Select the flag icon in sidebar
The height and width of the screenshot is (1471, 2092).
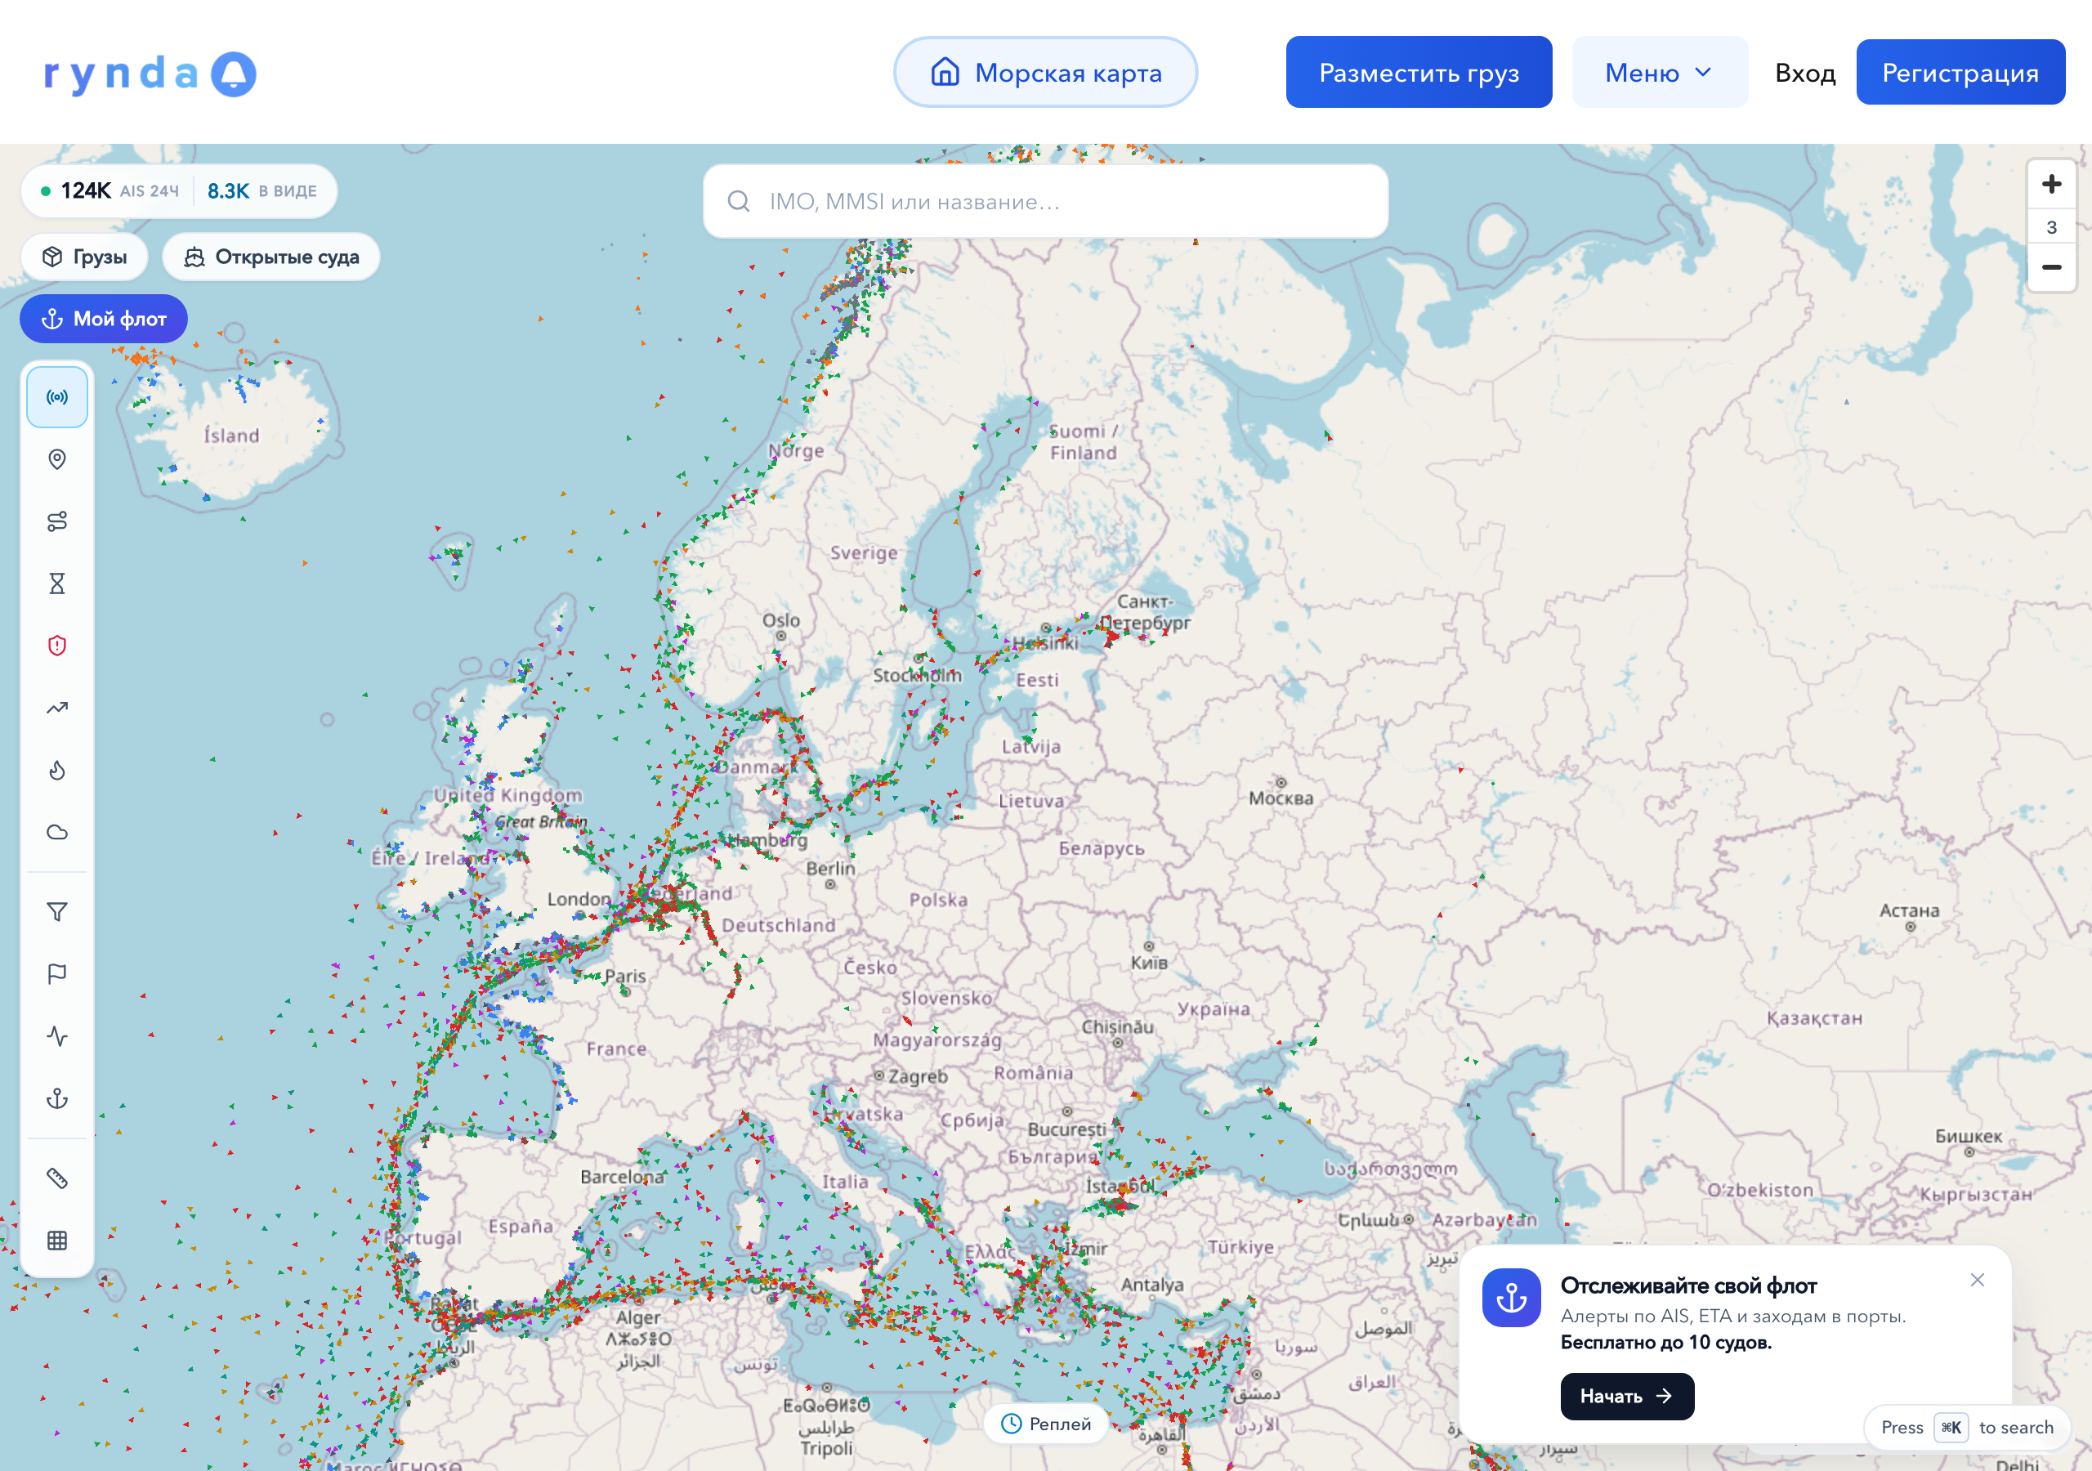tap(56, 974)
